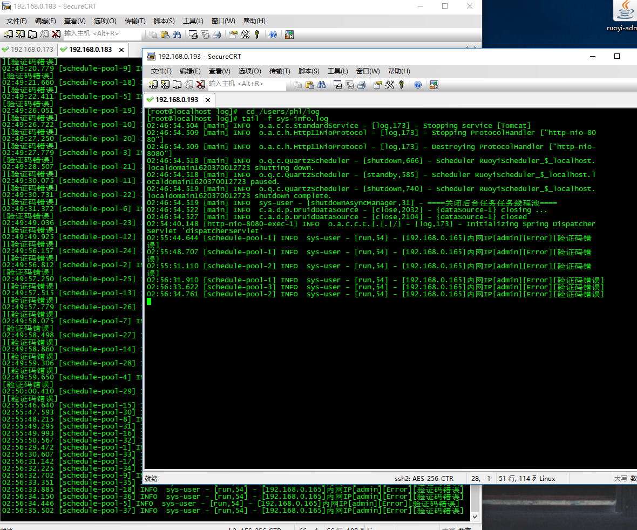Close the 192.168.0.193 tab

pyautogui.click(x=208, y=100)
